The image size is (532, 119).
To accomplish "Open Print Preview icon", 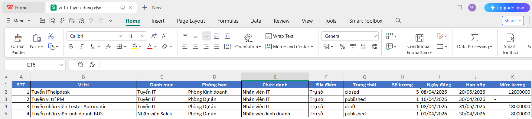I will pos(81,21).
